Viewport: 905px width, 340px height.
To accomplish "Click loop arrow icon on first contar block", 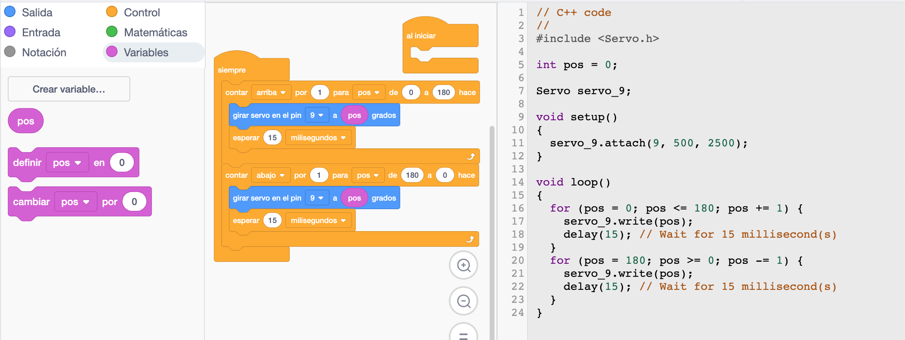I will click(470, 157).
